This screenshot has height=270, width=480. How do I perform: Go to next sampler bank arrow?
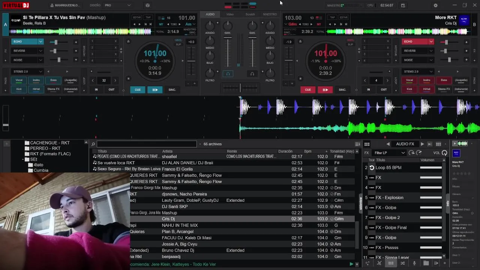click(422, 144)
